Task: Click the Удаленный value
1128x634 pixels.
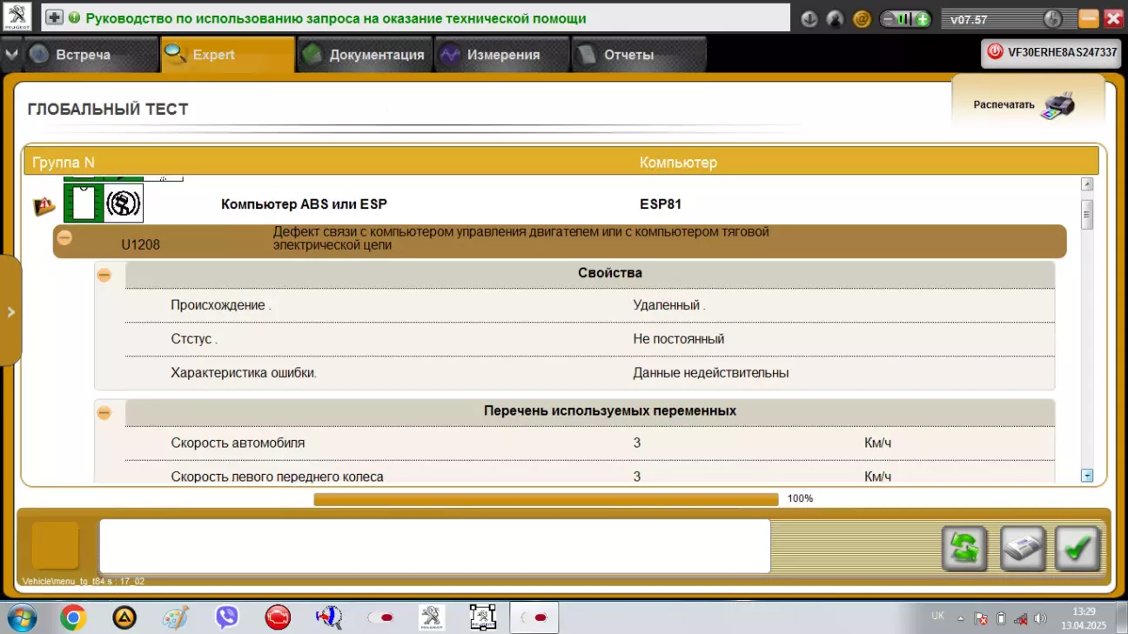Action: pyautogui.click(x=668, y=305)
